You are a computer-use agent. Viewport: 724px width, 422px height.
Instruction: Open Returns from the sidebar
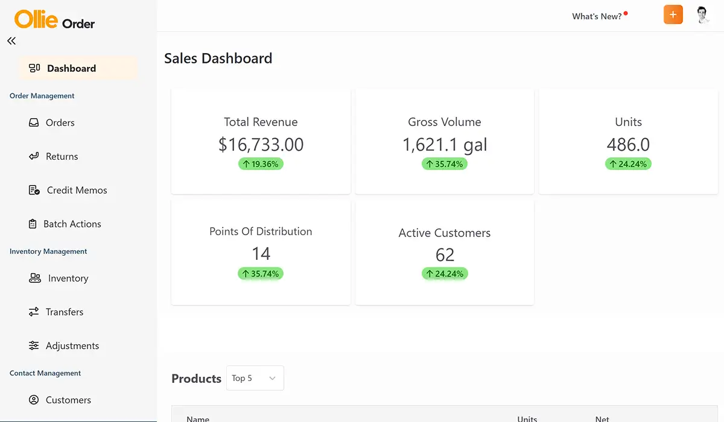tap(33, 156)
